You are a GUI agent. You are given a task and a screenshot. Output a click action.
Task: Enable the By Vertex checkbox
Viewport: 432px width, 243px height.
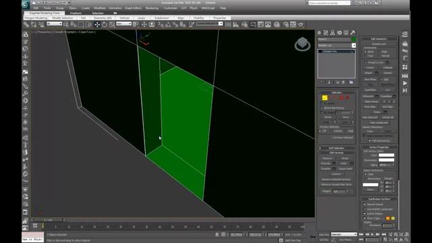coord(321,103)
